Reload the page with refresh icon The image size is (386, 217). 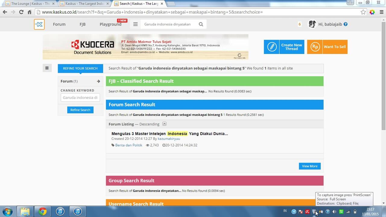21,12
